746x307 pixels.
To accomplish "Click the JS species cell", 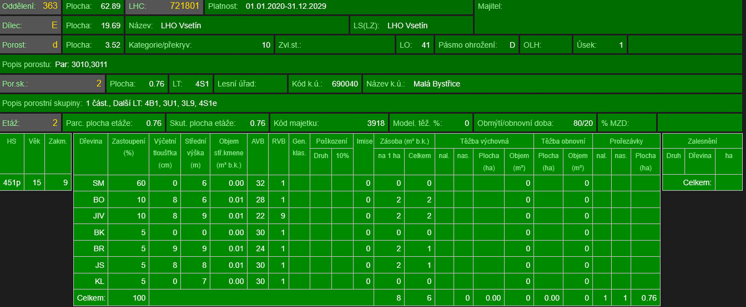I will (x=91, y=265).
